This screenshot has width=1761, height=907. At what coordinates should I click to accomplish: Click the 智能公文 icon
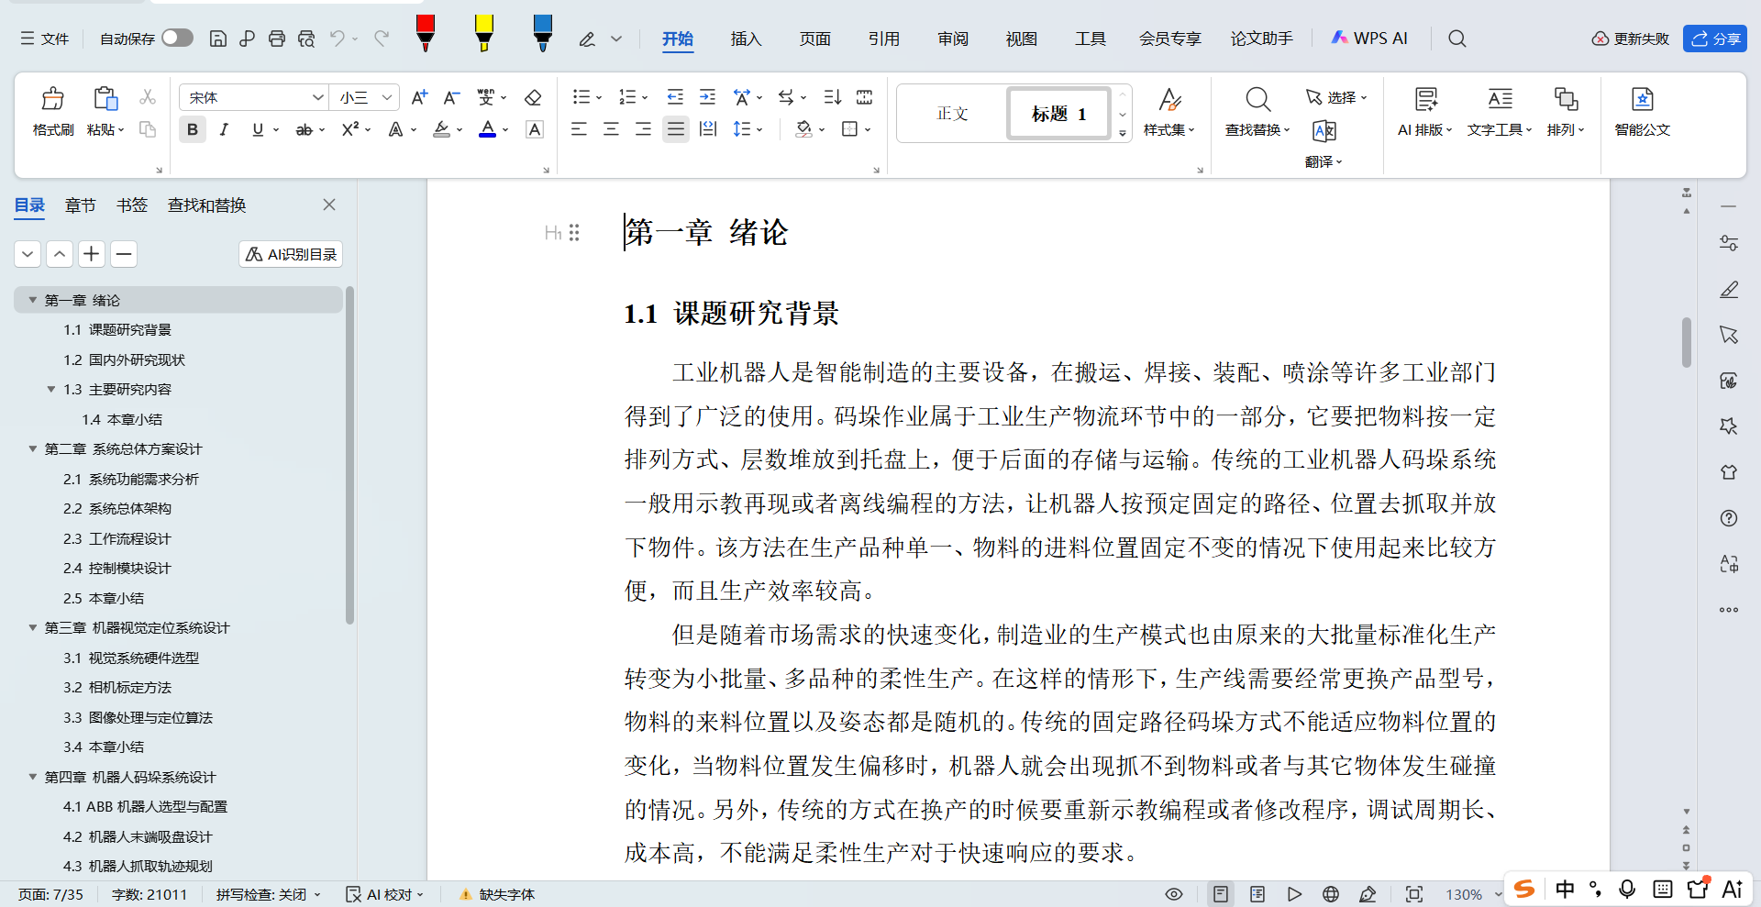[x=1642, y=99]
